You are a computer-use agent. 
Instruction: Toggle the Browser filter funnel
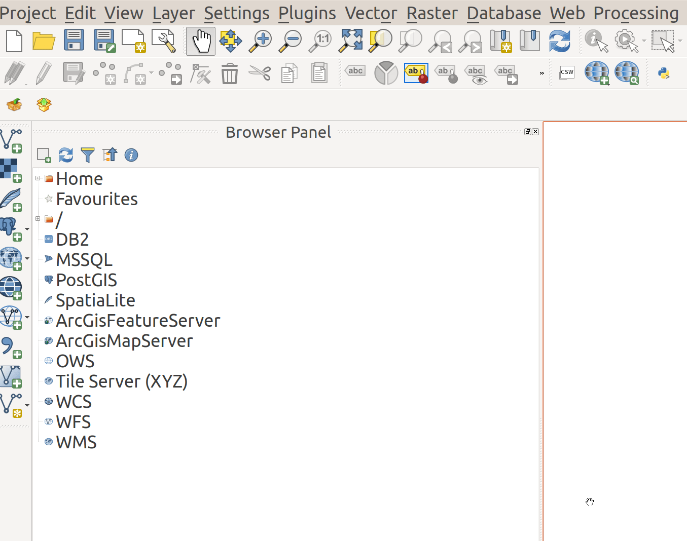[88, 155]
